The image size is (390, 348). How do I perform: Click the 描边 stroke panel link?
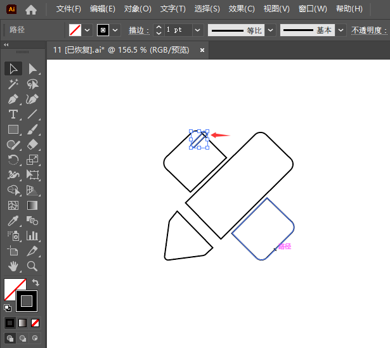pos(138,30)
